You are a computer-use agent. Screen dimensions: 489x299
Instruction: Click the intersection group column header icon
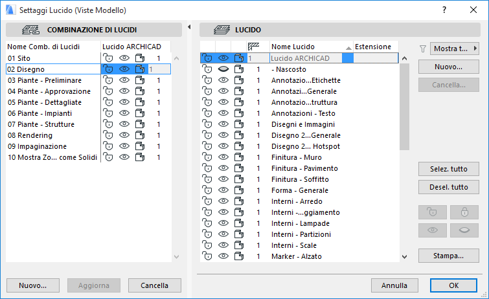click(253, 47)
